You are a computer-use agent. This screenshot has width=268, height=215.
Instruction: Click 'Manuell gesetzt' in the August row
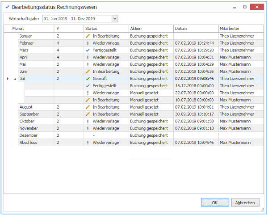tap(144, 107)
